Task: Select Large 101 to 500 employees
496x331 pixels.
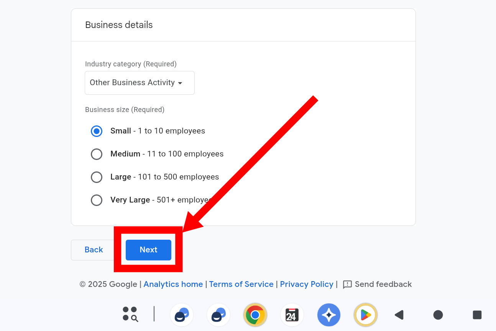Action: click(97, 177)
